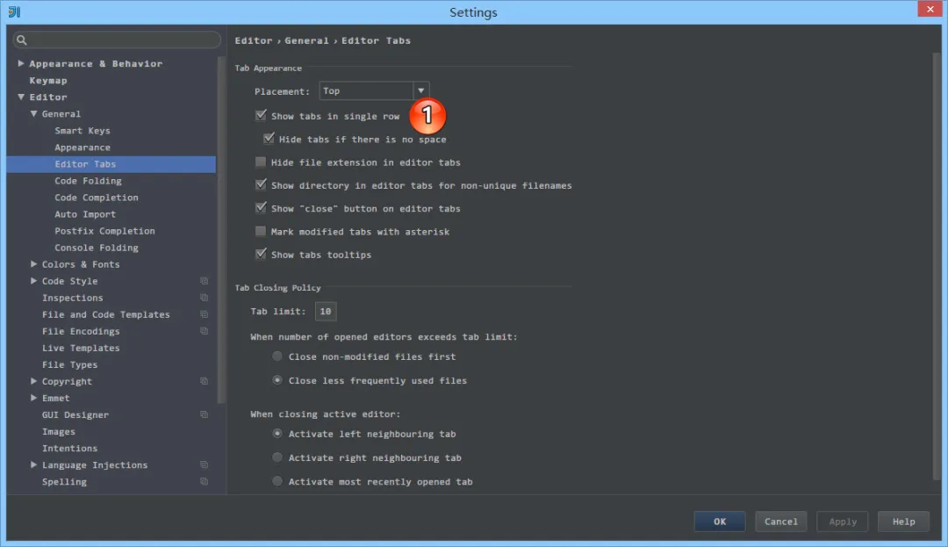Select Close non-modified files first
The image size is (948, 547).
277,356
